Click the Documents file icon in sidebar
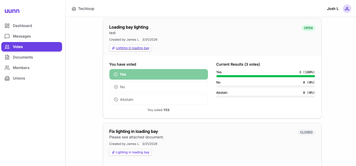 (x=7, y=57)
